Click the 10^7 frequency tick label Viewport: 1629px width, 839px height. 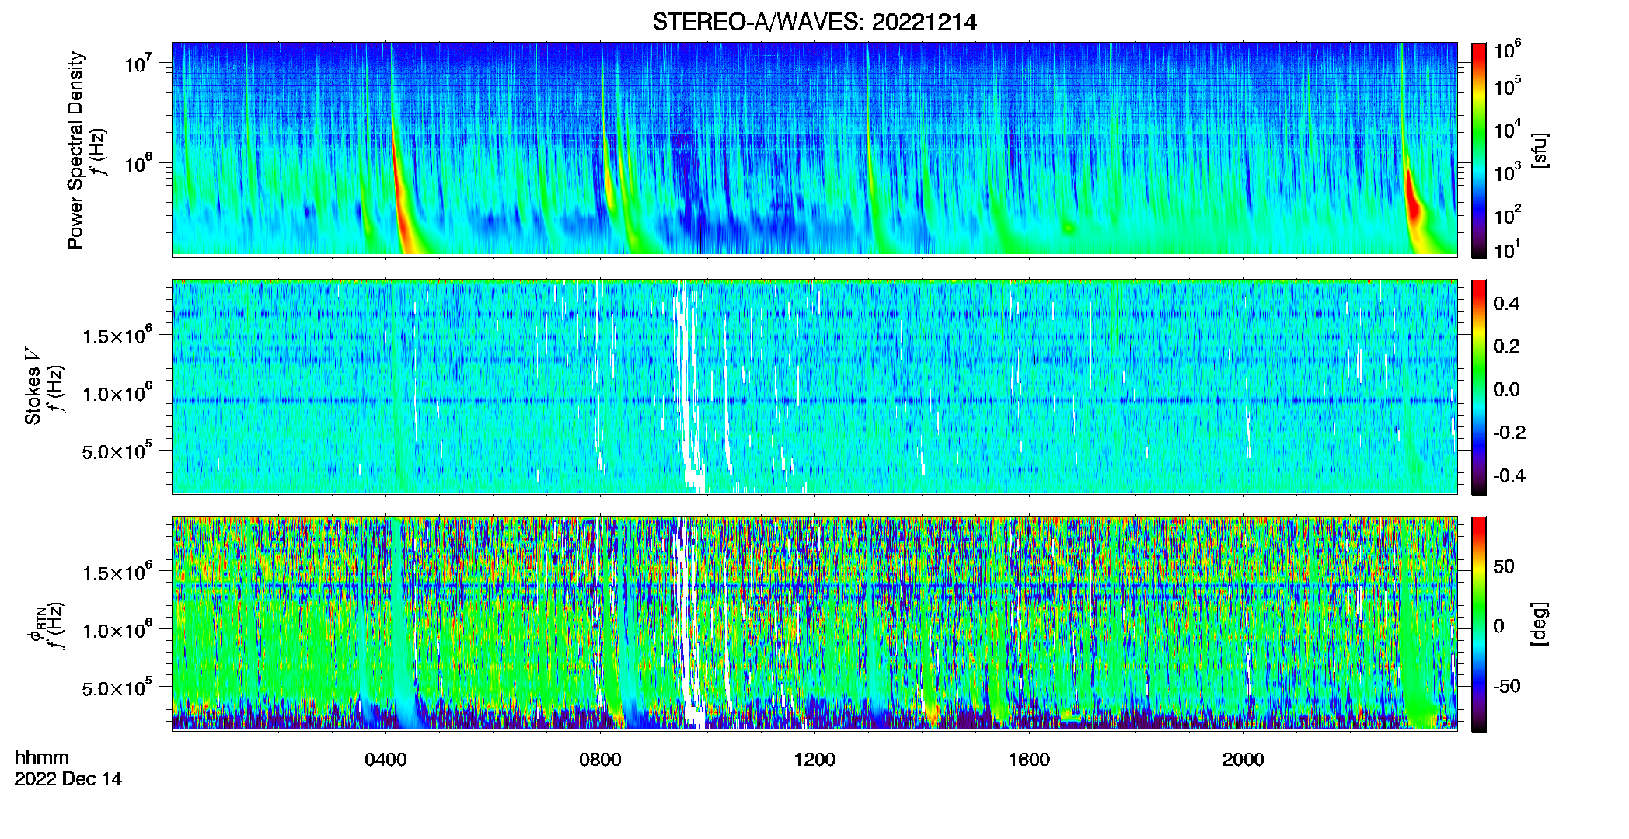click(138, 62)
